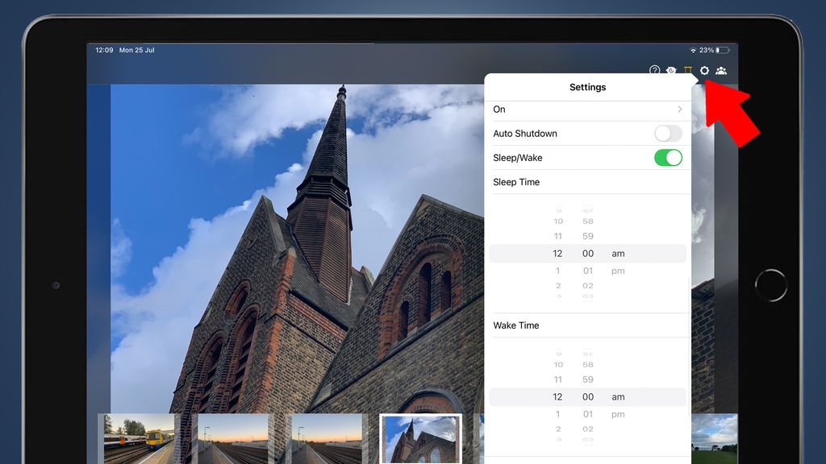This screenshot has height=464, width=826.
Task: Select the people sharing icon
Action: (721, 71)
